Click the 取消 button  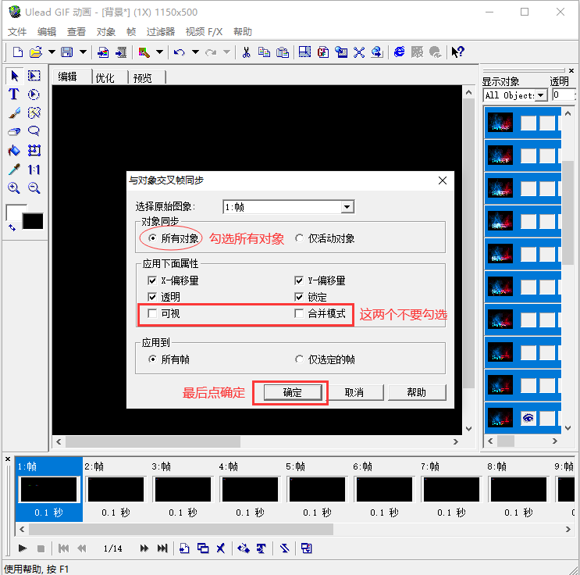point(354,392)
